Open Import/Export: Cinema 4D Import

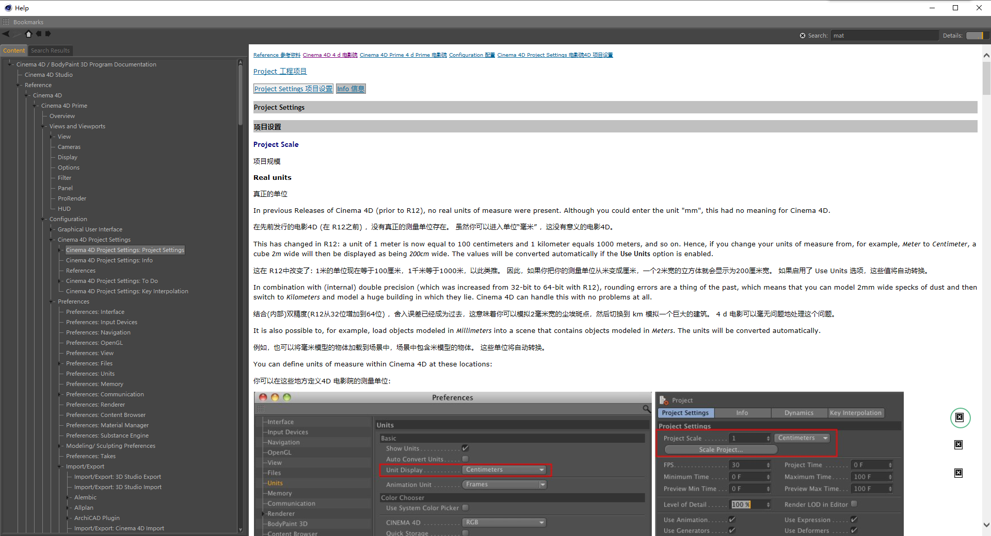119,528
